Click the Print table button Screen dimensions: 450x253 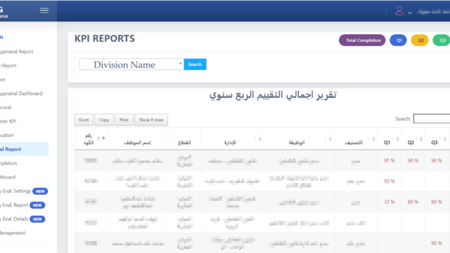(124, 120)
